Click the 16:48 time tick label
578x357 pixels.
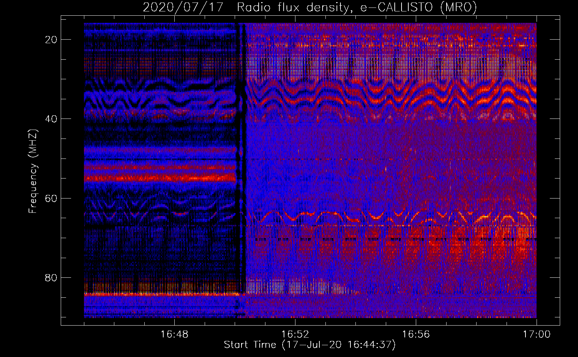(174, 335)
